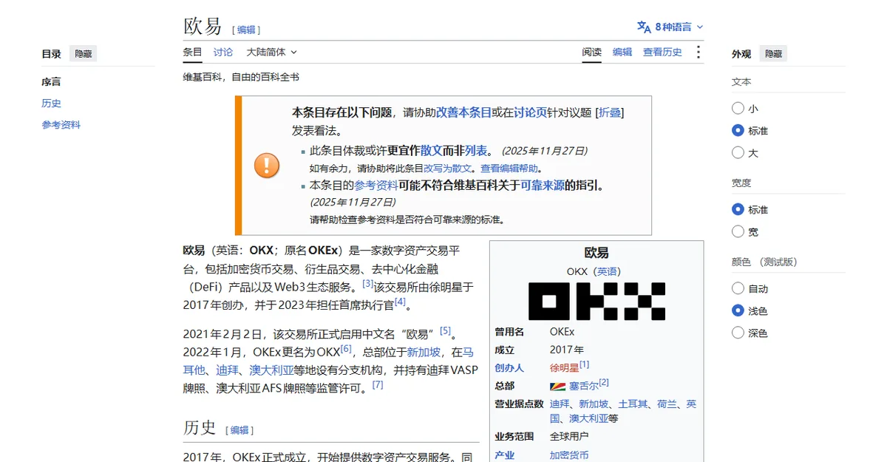
Task: Open the 查看历史 tab
Action: pos(662,52)
